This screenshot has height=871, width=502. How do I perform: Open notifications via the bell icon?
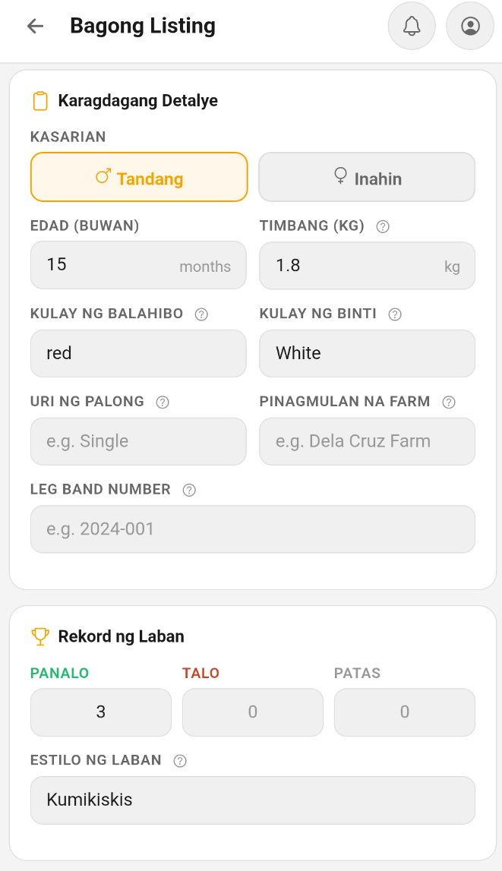411,26
